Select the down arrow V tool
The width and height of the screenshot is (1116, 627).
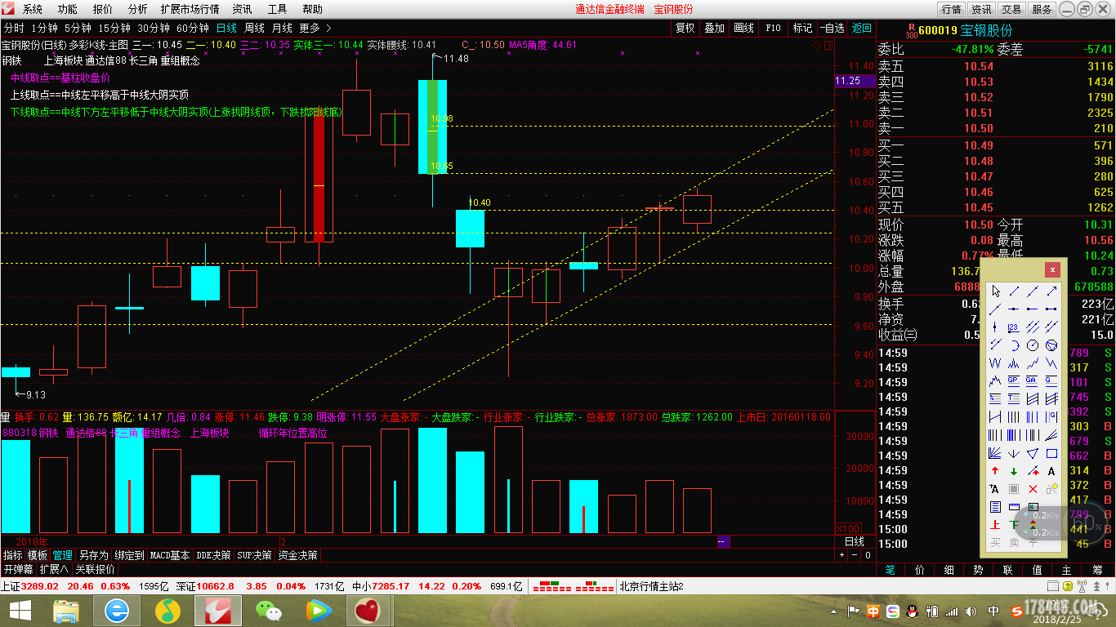pyautogui.click(x=1014, y=453)
